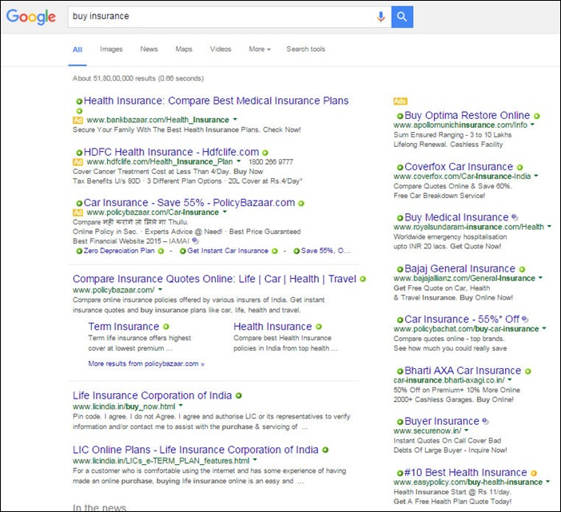Click the Google logo
561x512 pixels.
(31, 17)
